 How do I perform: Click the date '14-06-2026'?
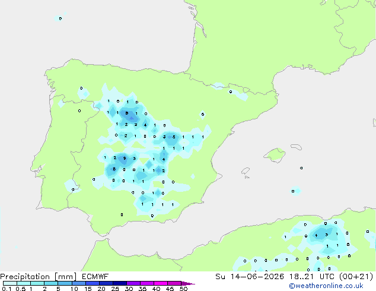tap(257, 277)
